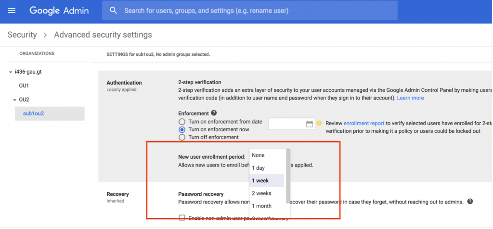This screenshot has height=229, width=493.
Task: Enable non-admin user password recovery checkbox
Action: click(x=182, y=218)
